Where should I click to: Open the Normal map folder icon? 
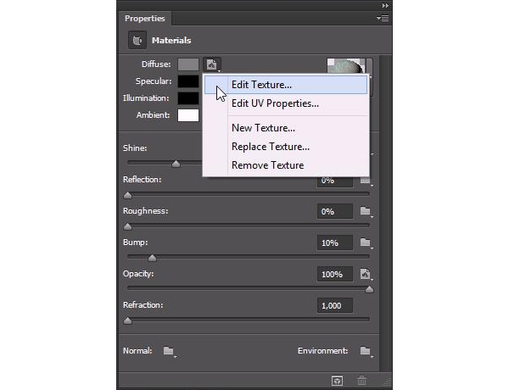pyautogui.click(x=169, y=351)
